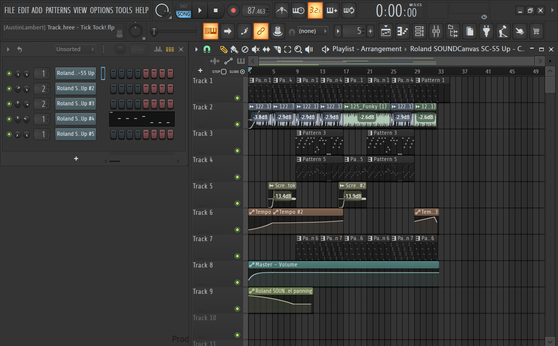Click the Channel rack graph editor icon
Viewport: 558px width, 346px height.
[x=158, y=49]
